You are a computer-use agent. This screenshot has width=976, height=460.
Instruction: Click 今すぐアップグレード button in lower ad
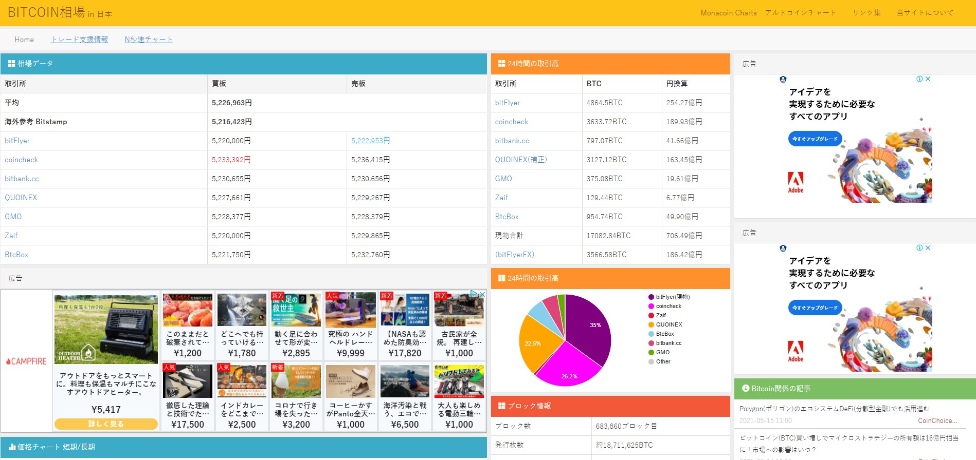click(x=815, y=308)
